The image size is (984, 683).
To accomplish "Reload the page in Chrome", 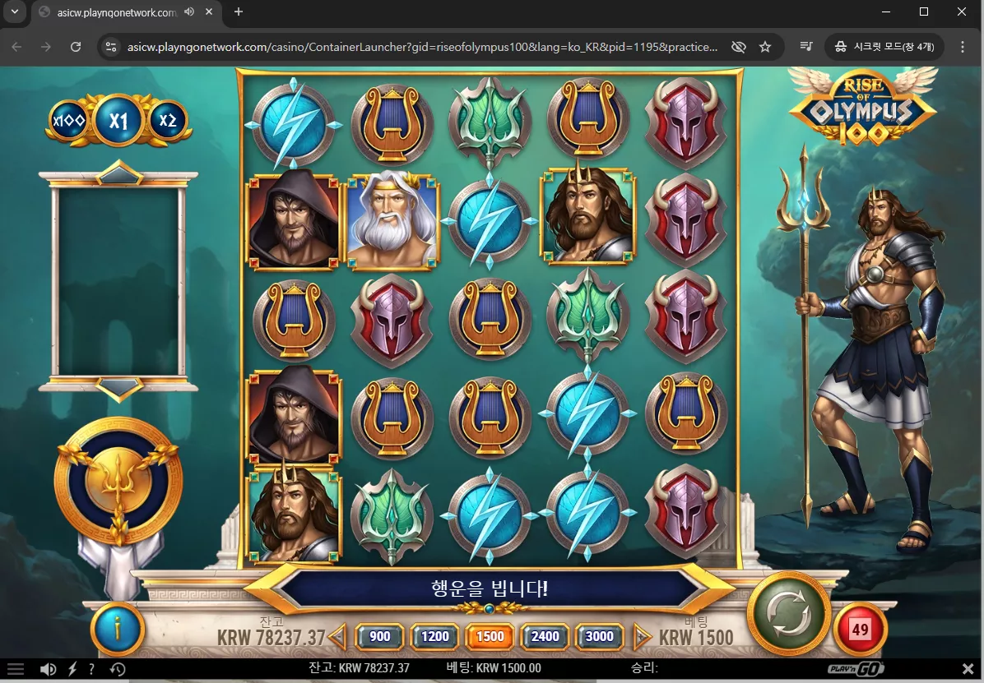I will click(76, 46).
